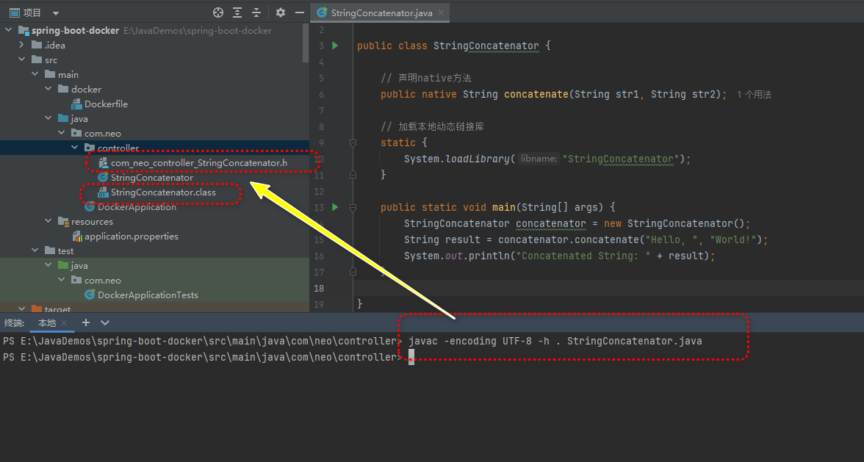864x462 pixels.
Task: Click the DockerApplicationTests class icon
Action: point(90,295)
